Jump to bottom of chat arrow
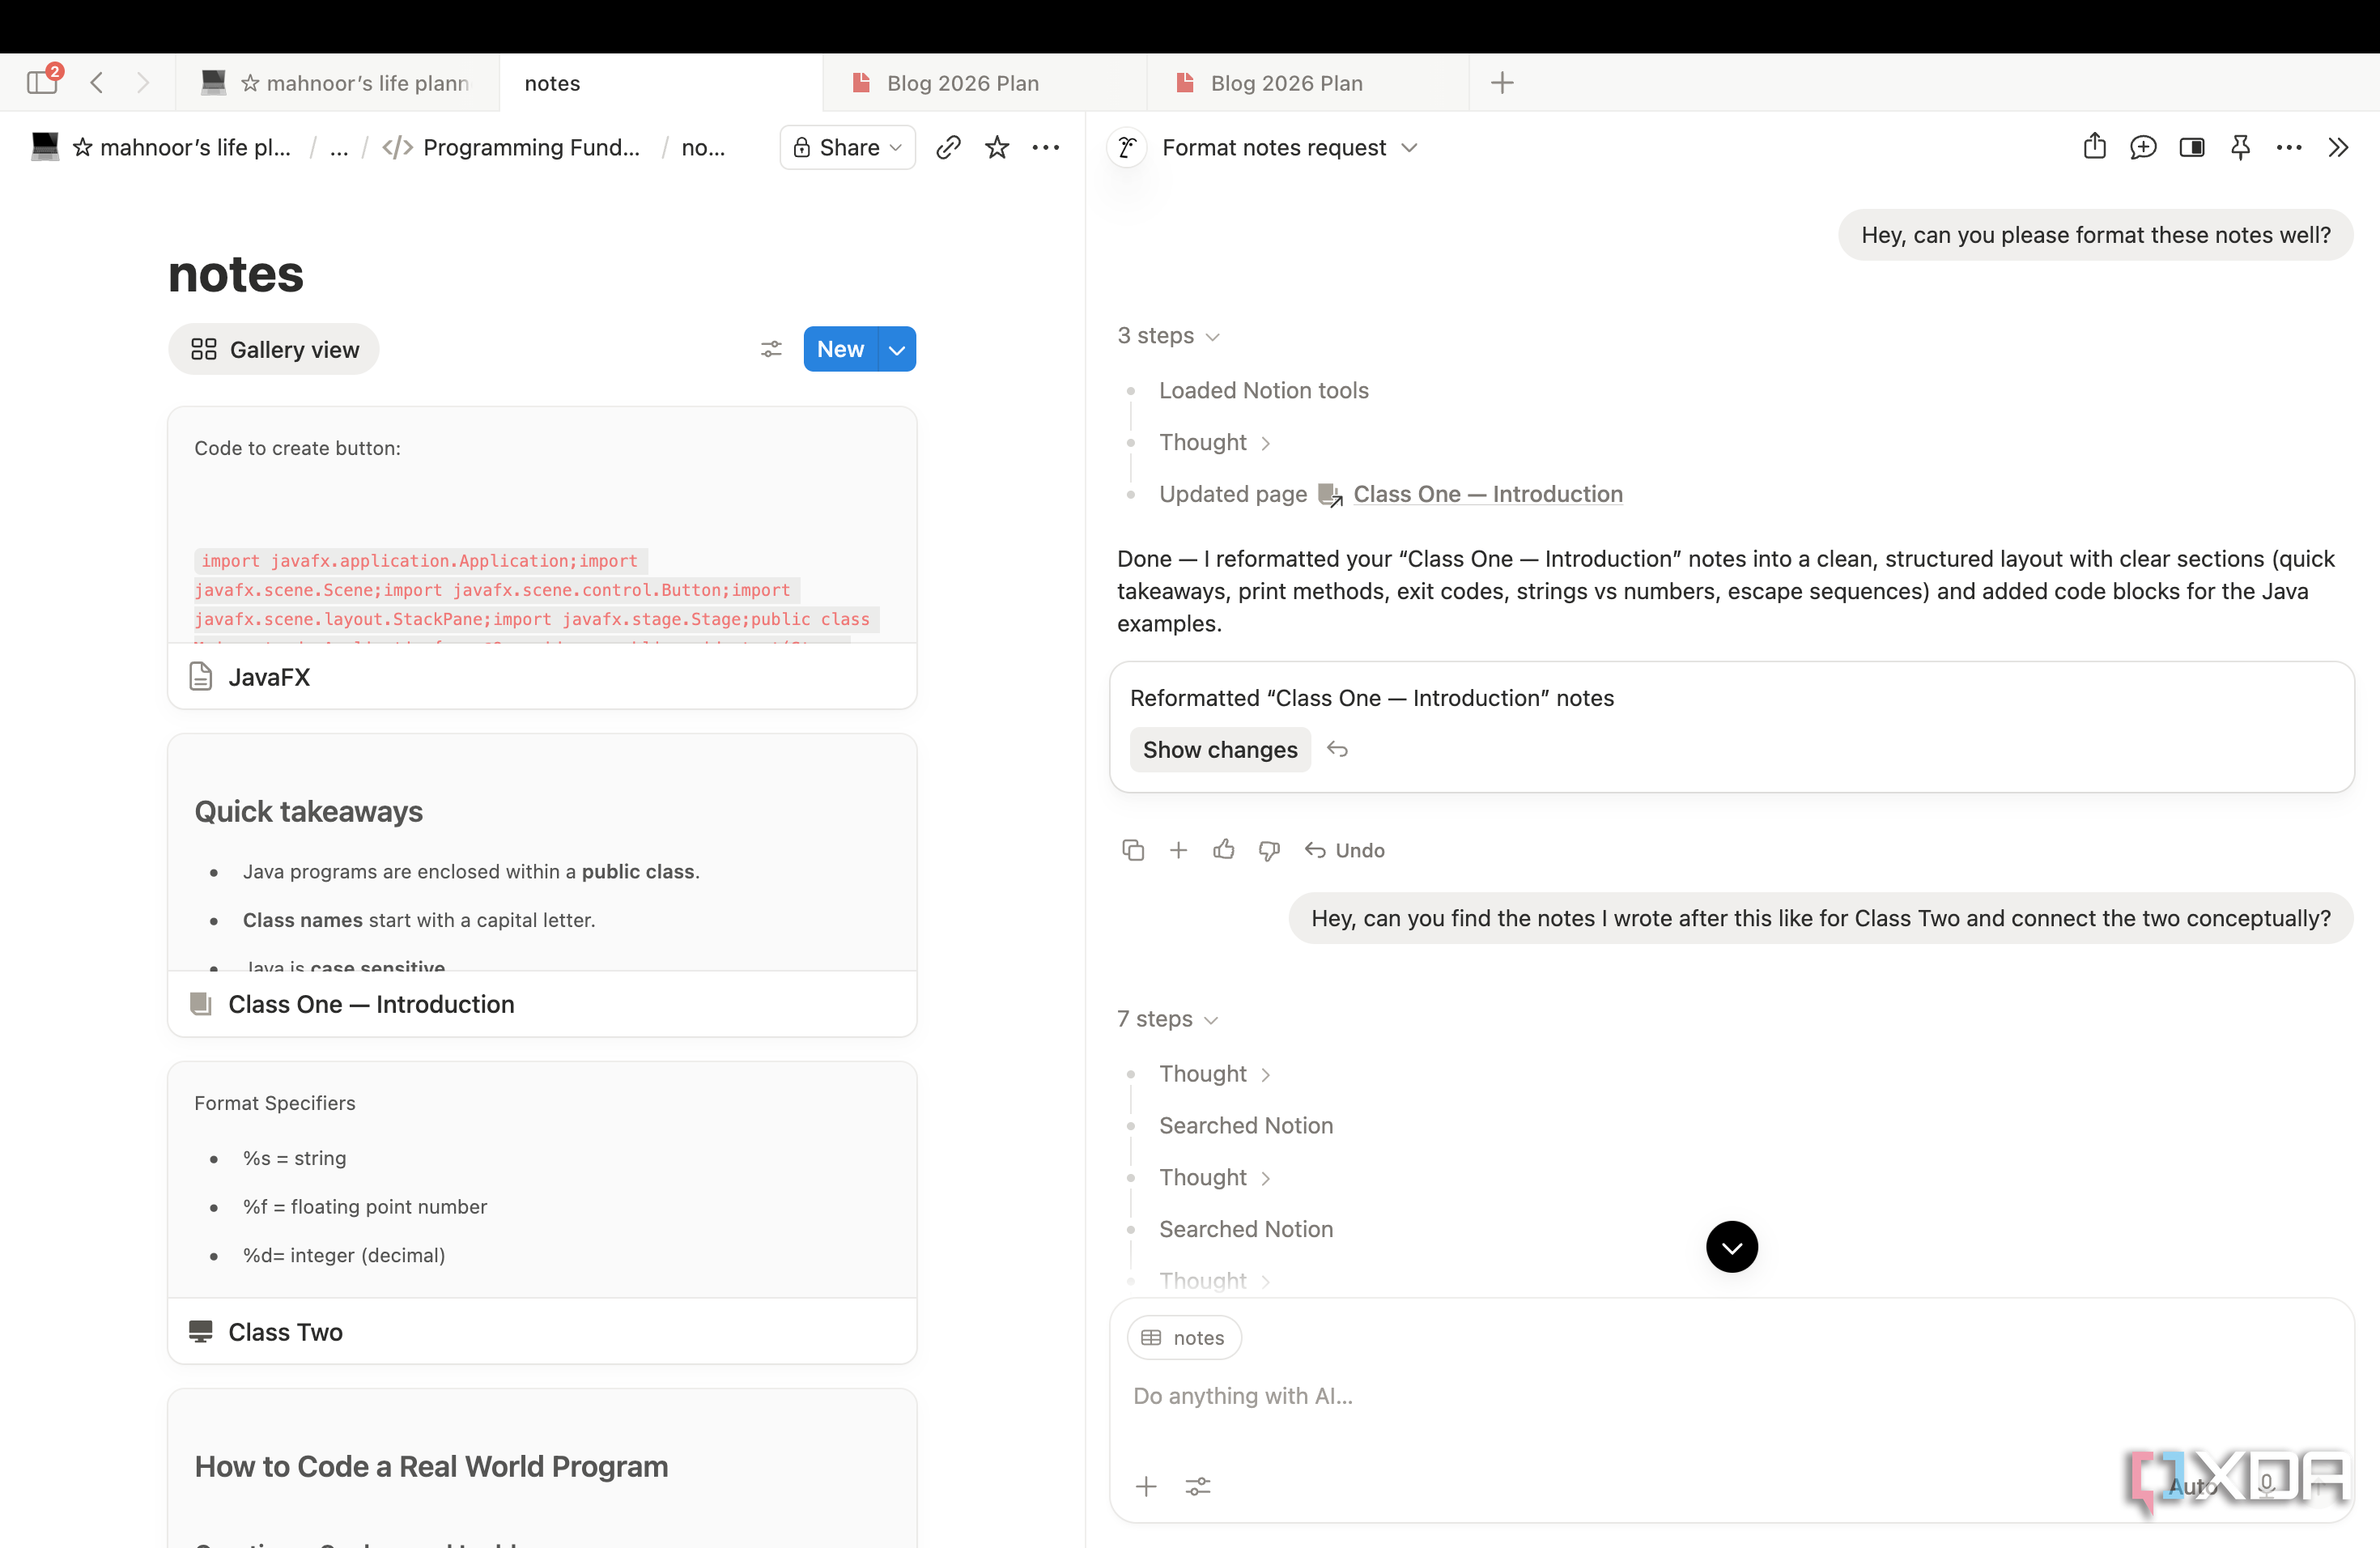The width and height of the screenshot is (2380, 1548). click(x=1732, y=1246)
